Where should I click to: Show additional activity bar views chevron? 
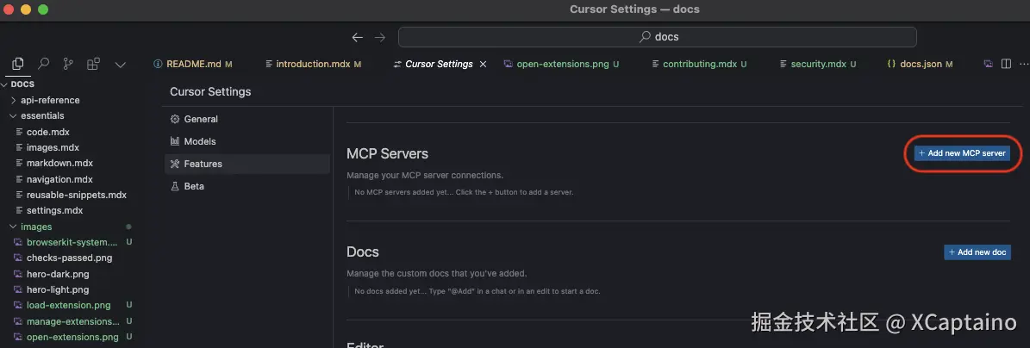click(120, 65)
